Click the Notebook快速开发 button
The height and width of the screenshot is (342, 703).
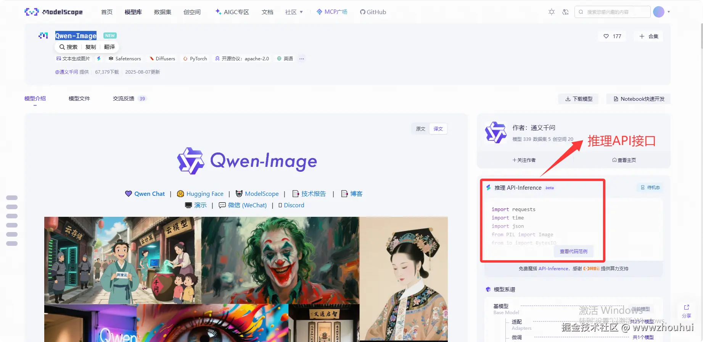click(x=639, y=99)
